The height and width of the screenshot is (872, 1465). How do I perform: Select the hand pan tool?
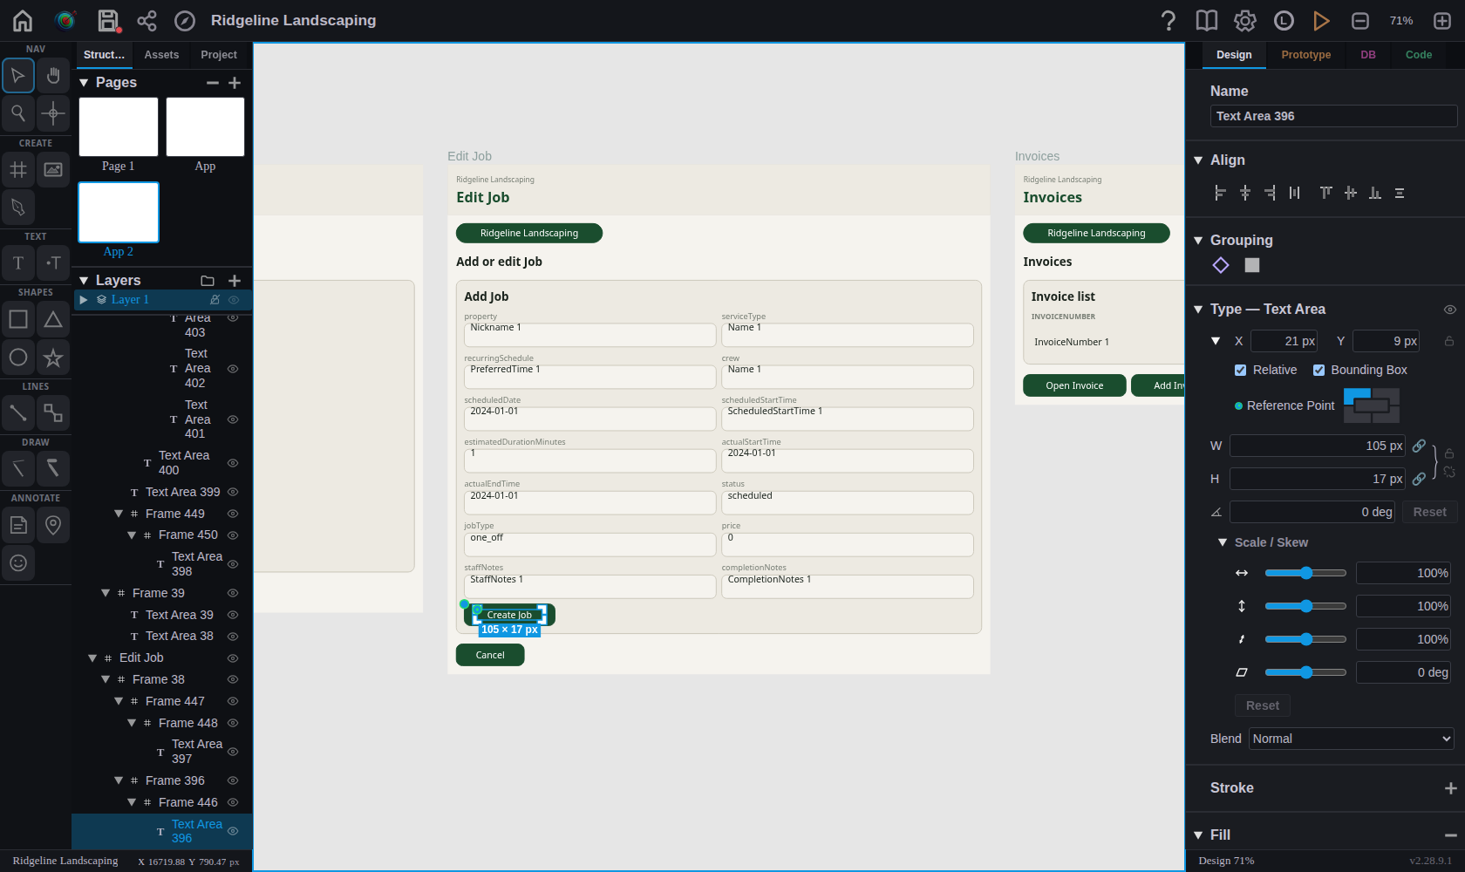(x=53, y=76)
